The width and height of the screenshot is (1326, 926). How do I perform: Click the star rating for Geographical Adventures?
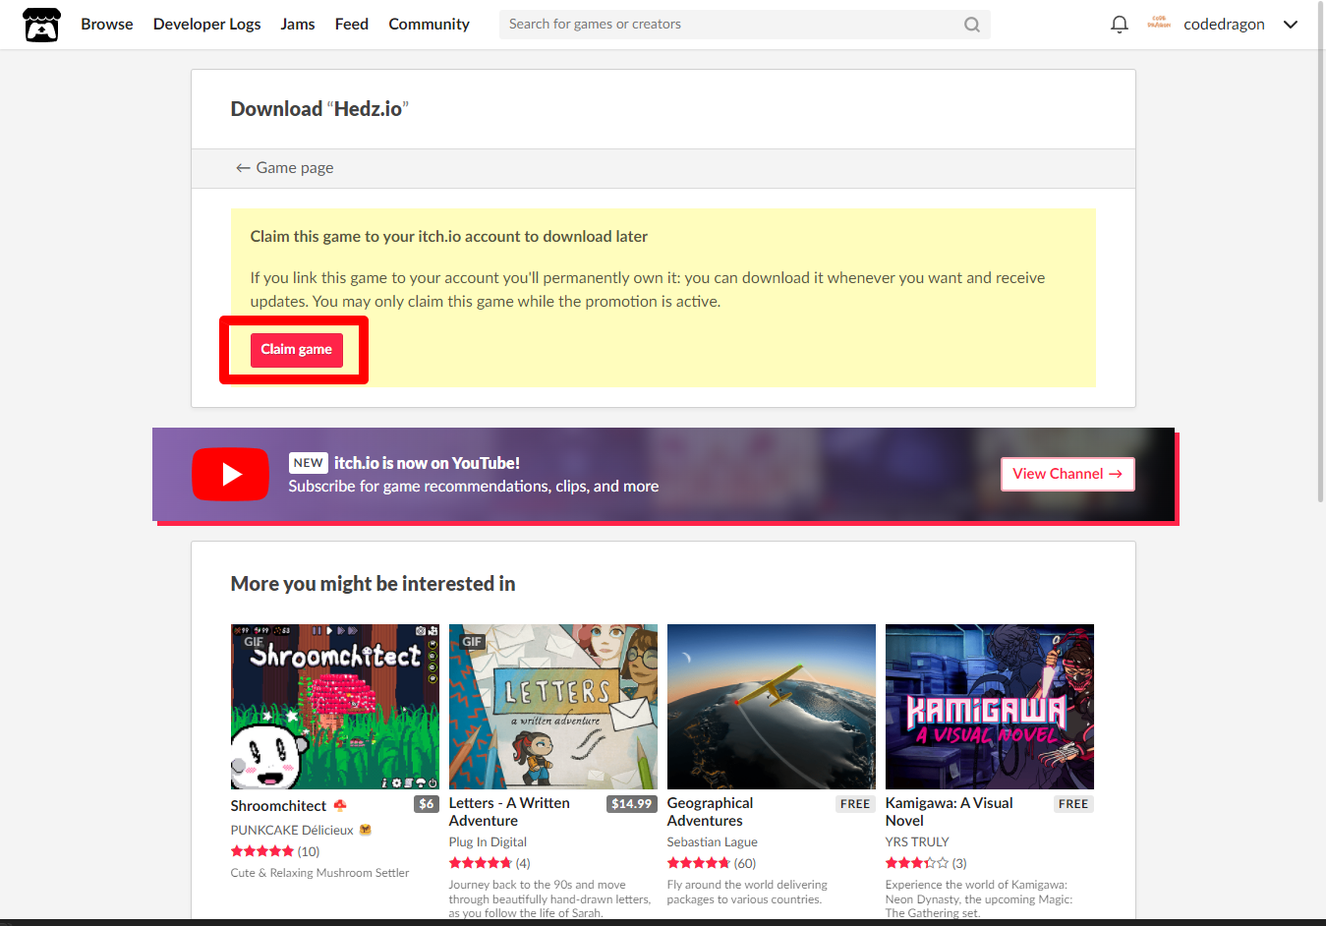pyautogui.click(x=699, y=863)
